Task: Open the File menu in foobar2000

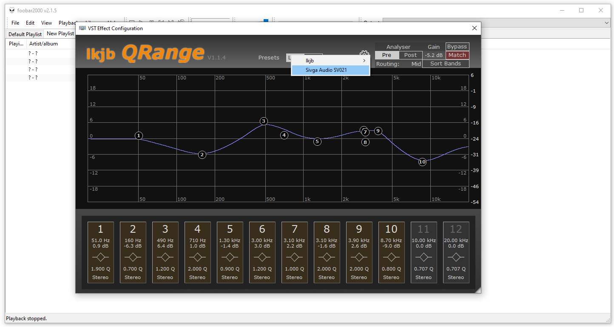Action: coord(15,23)
